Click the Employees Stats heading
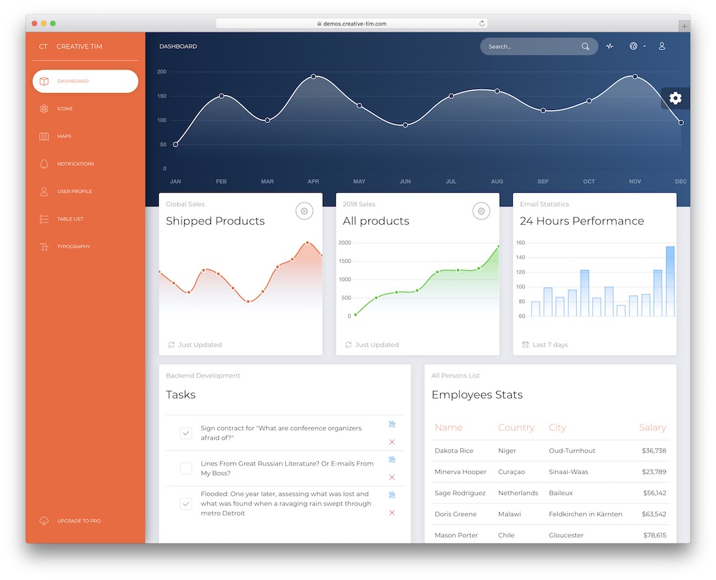The width and height of the screenshot is (716, 580). (477, 394)
